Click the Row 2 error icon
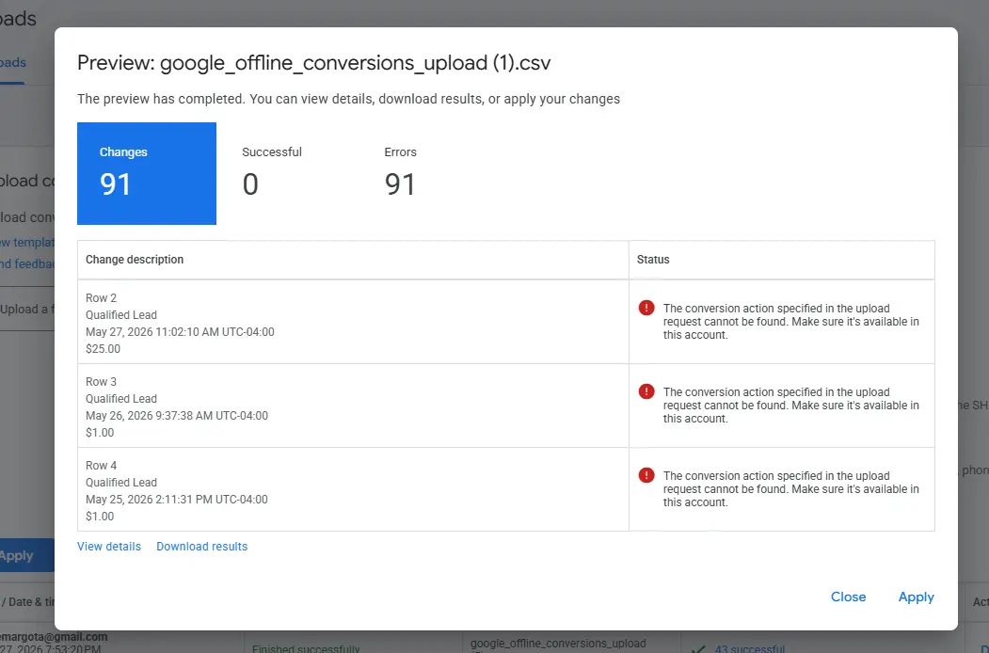This screenshot has height=653, width=989. coord(646,308)
